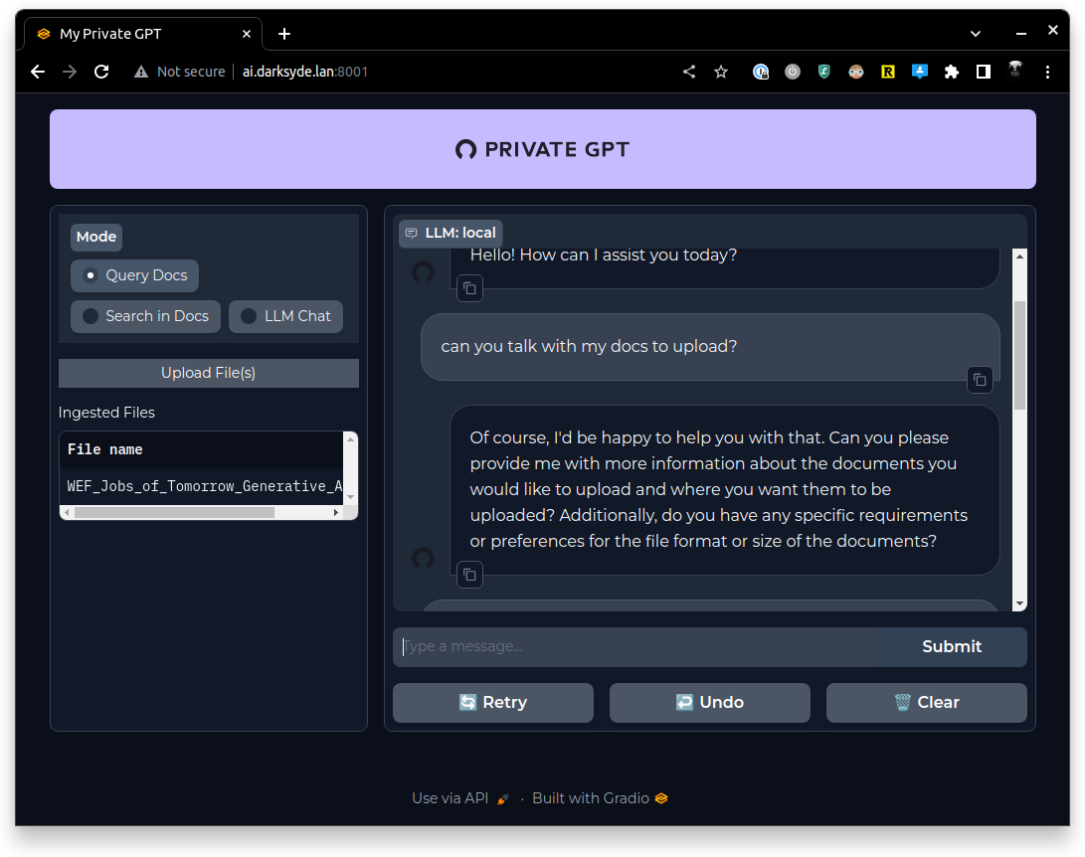The width and height of the screenshot is (1085, 857).
Task: Switch to Search in Docs mode
Action: coord(145,316)
